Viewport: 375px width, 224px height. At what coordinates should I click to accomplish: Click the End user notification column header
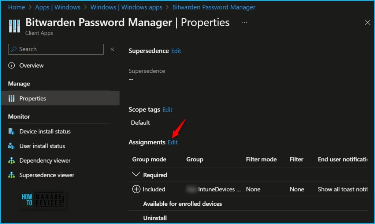pos(342,159)
